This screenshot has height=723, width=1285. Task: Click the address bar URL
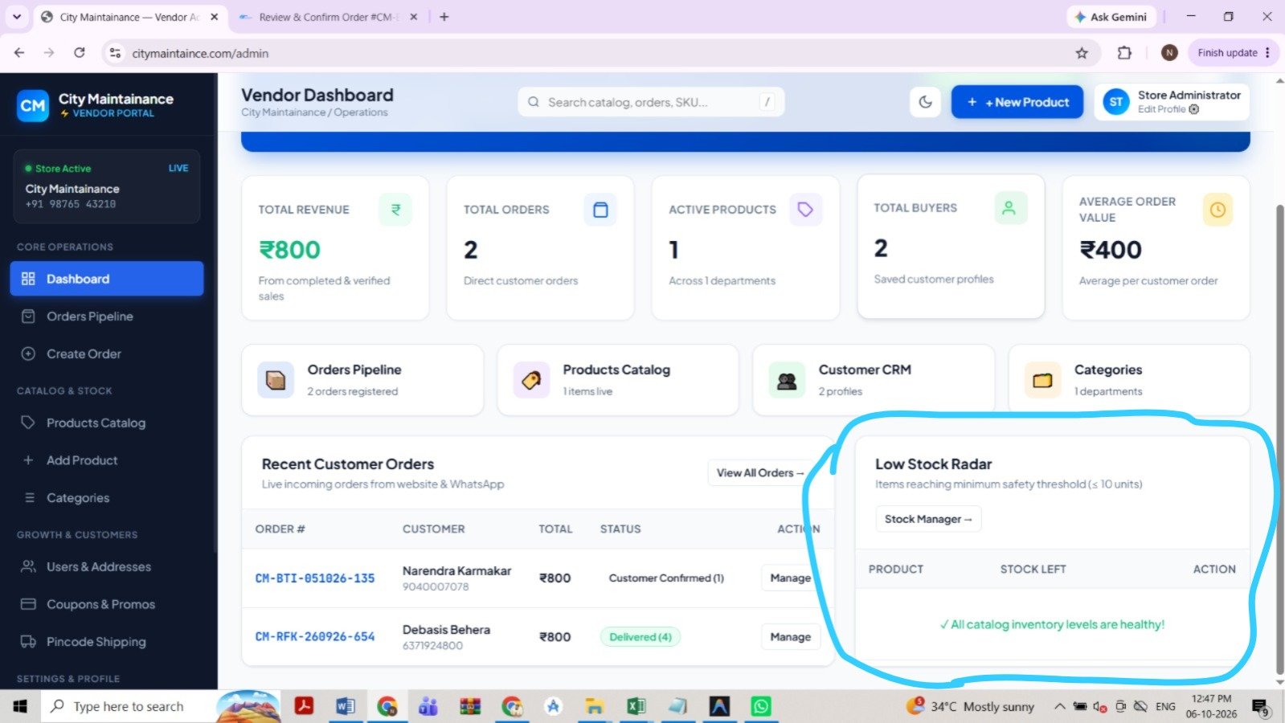tap(200, 53)
